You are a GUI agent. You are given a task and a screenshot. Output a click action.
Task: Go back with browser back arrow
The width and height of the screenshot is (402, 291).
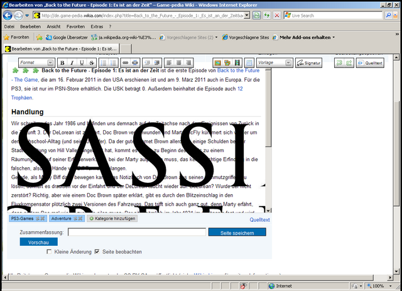point(8,16)
